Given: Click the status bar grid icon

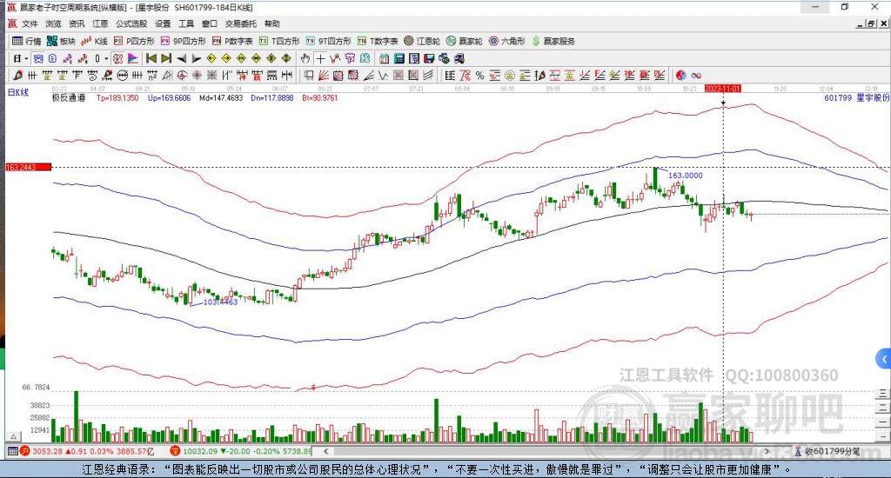Looking at the screenshot, I should click(12, 451).
